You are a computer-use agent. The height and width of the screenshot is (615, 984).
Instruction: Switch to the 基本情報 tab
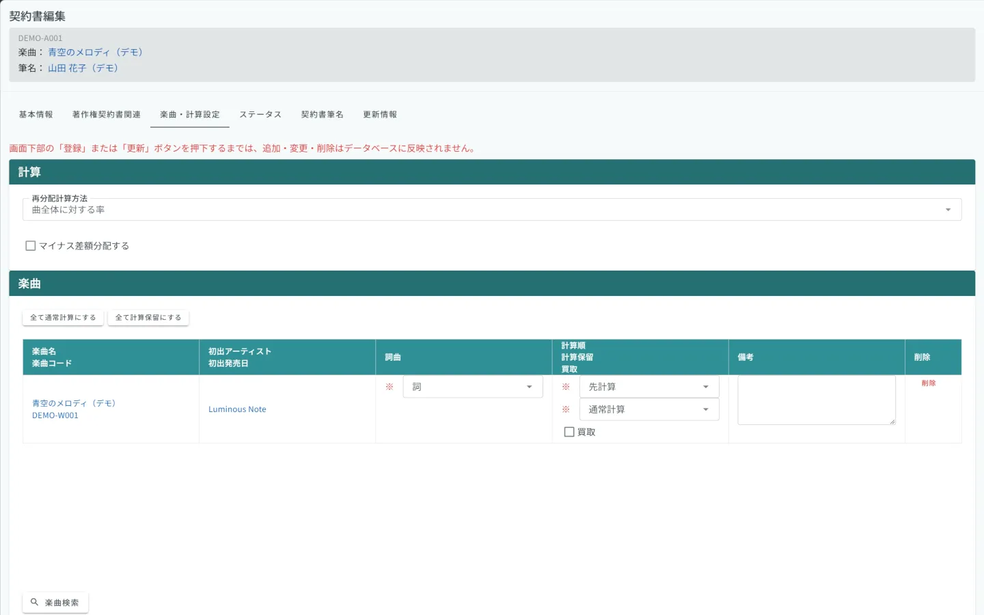(x=36, y=114)
